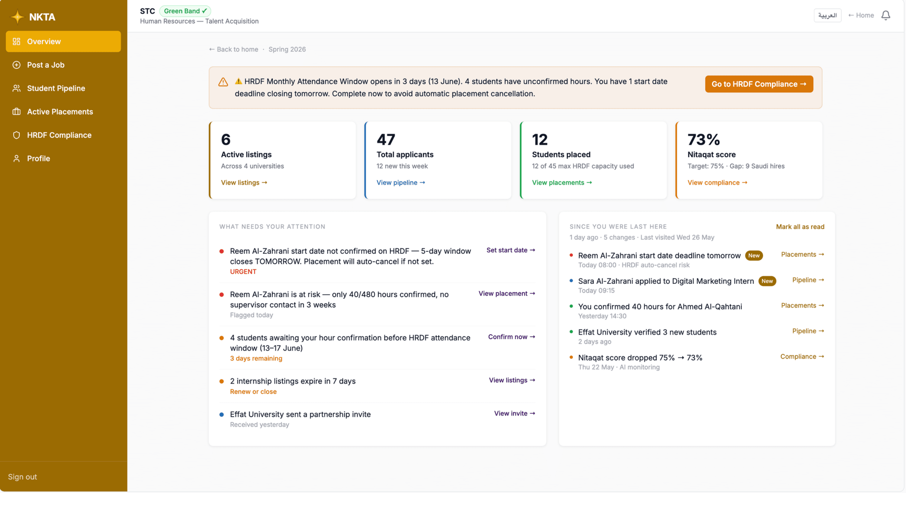
Task: Click the 6 Active listings number
Action: coord(226,139)
